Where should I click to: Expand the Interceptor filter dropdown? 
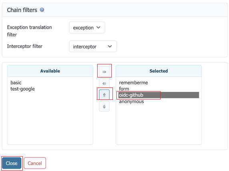(x=93, y=46)
